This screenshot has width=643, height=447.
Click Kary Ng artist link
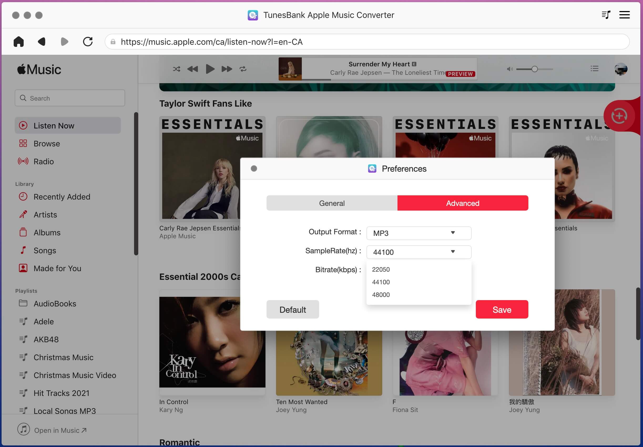(x=171, y=410)
